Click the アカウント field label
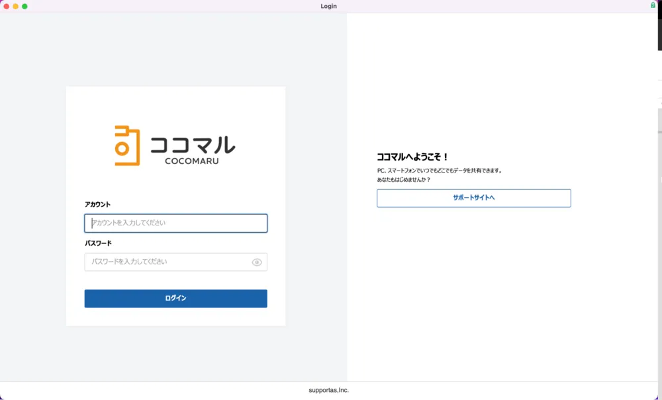 pyautogui.click(x=97, y=205)
